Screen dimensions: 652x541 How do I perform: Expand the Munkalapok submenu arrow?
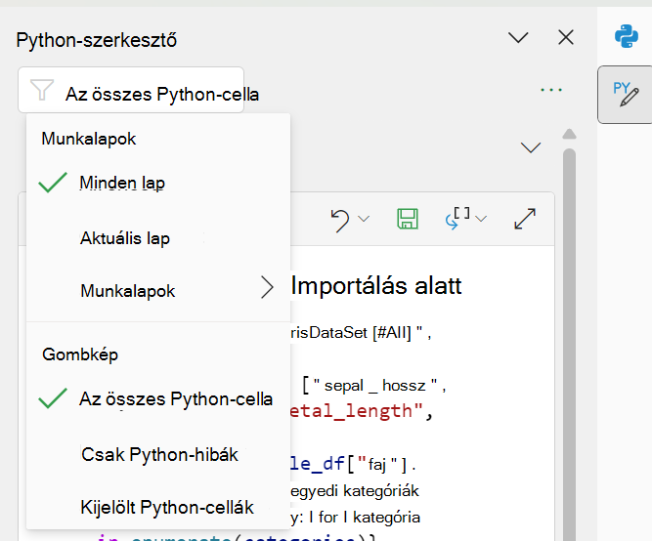point(267,287)
